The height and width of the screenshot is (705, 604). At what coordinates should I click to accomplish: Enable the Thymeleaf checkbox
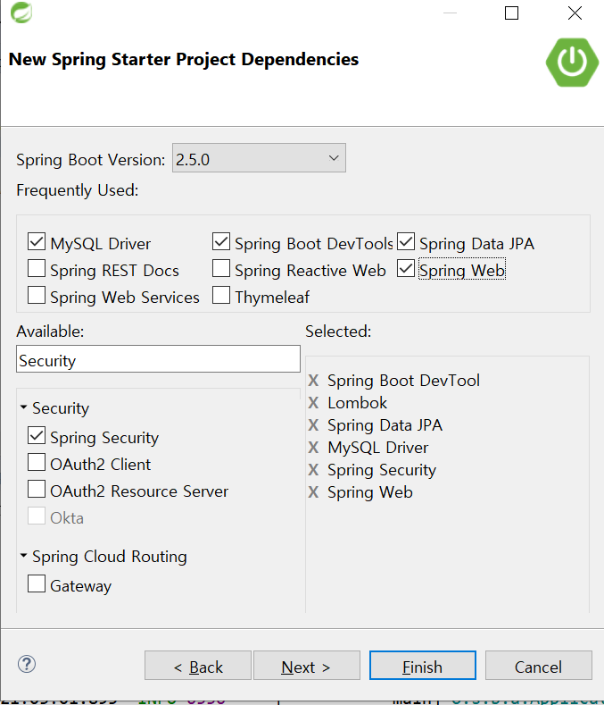pyautogui.click(x=221, y=296)
